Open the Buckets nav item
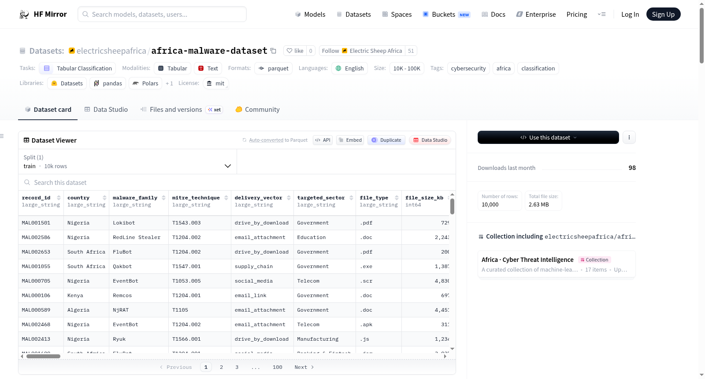 (446, 14)
